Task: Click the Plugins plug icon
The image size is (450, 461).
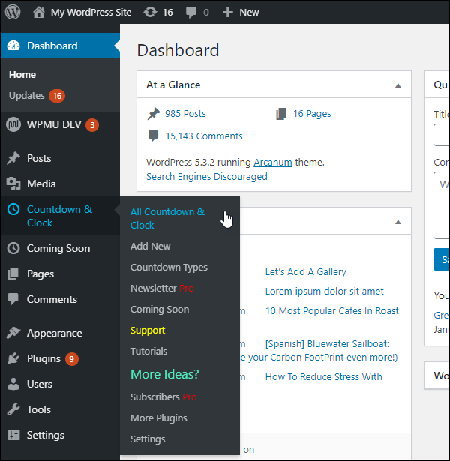Action: click(13, 358)
